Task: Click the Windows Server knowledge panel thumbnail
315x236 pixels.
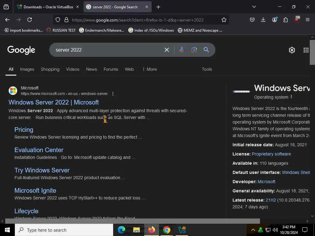Action: pos(241,92)
